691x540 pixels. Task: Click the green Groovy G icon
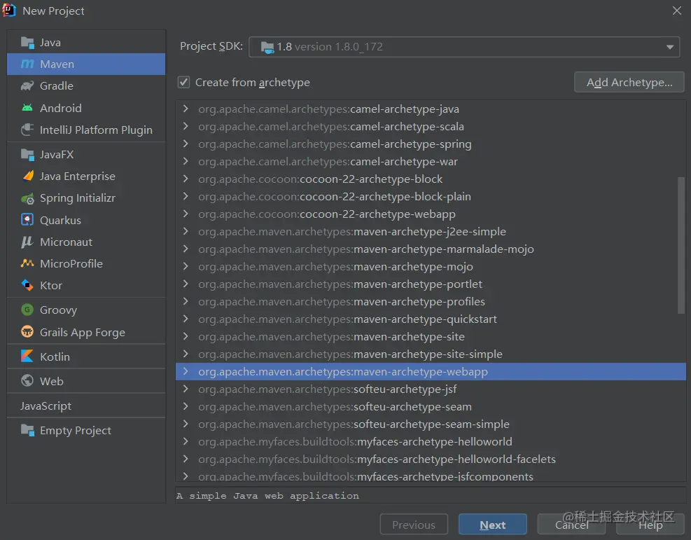pyautogui.click(x=27, y=310)
